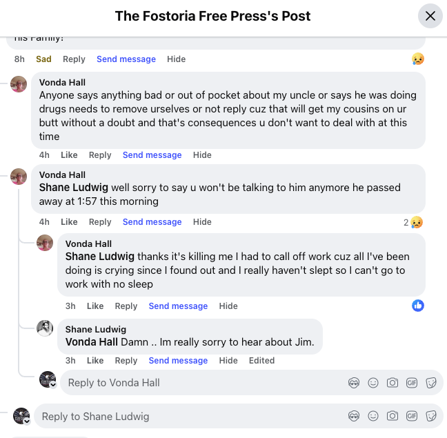Hide Vonda Hall's comment about her uncle
This screenshot has width=447, height=438.
tap(202, 155)
